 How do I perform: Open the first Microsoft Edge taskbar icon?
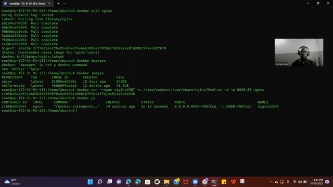tap(129, 182)
